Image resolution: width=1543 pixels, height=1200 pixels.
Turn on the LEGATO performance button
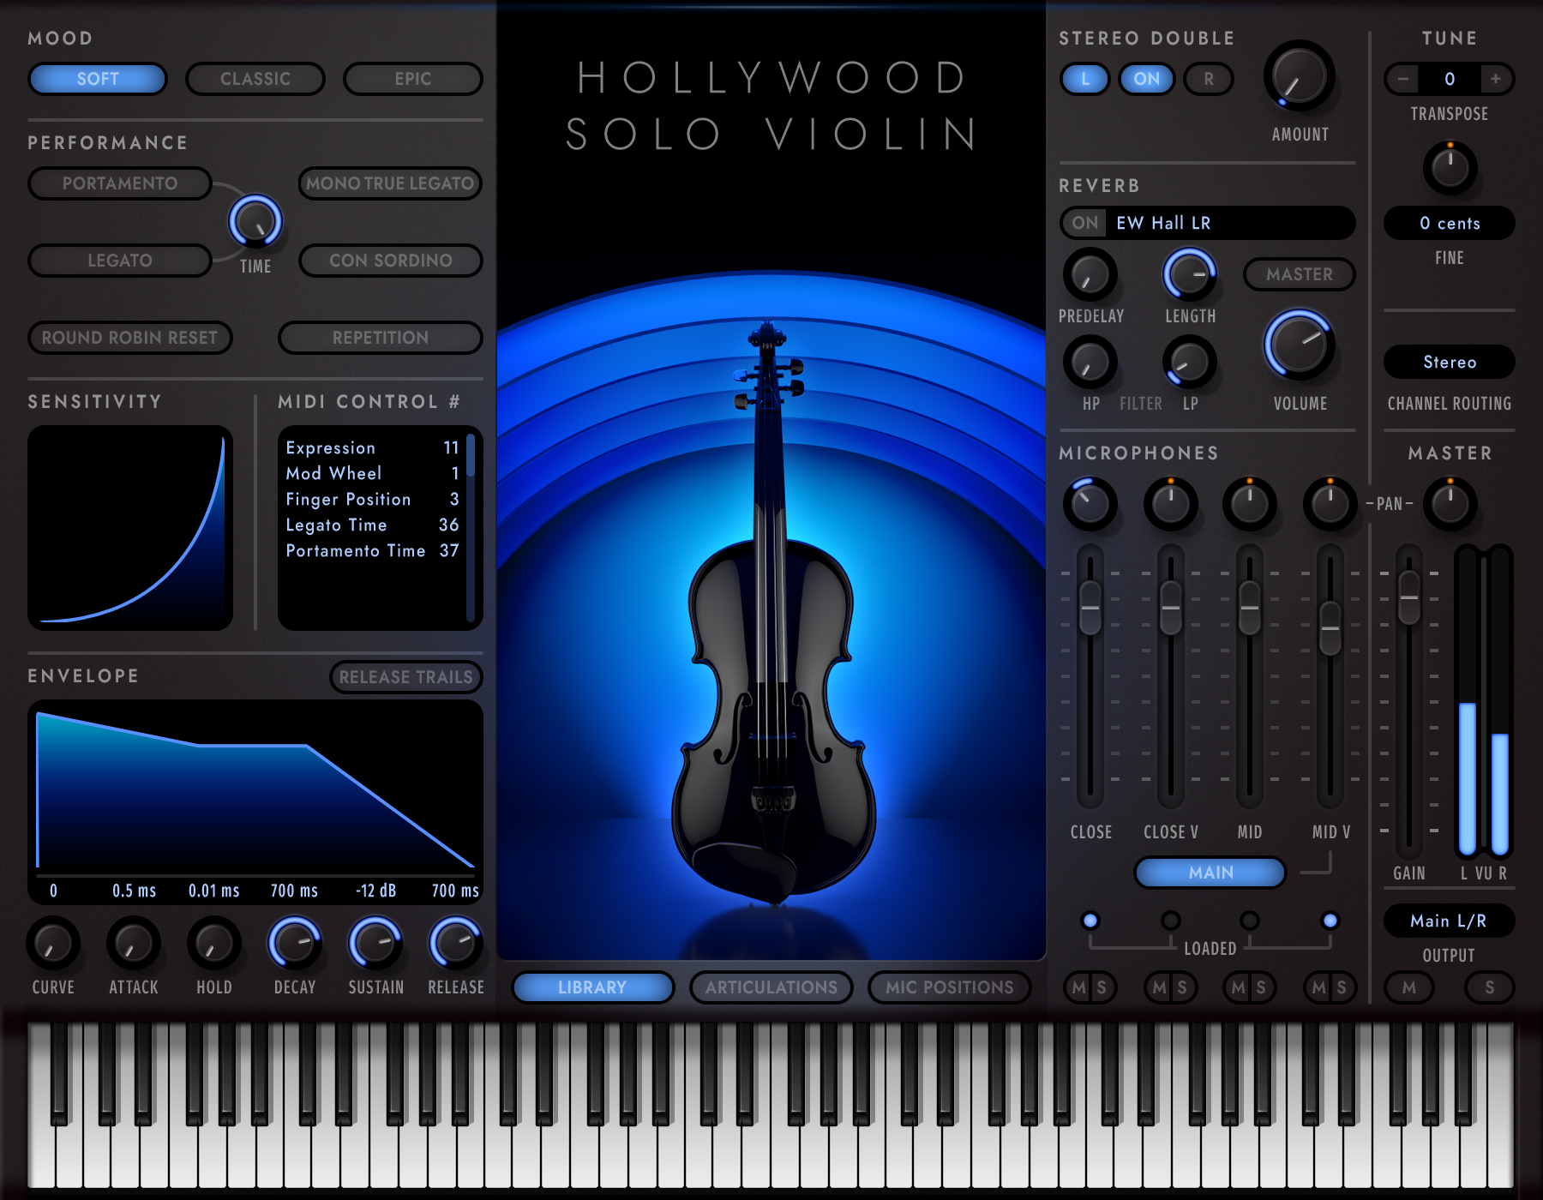tap(120, 261)
